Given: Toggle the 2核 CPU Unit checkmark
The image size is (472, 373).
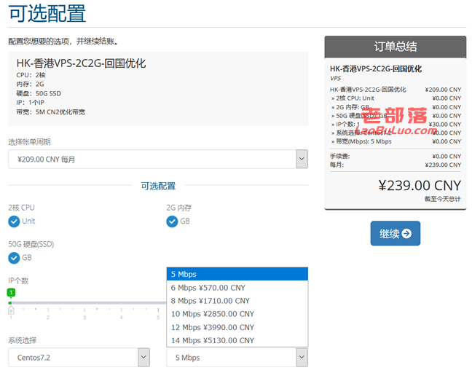Looking at the screenshot, I should (x=14, y=221).
